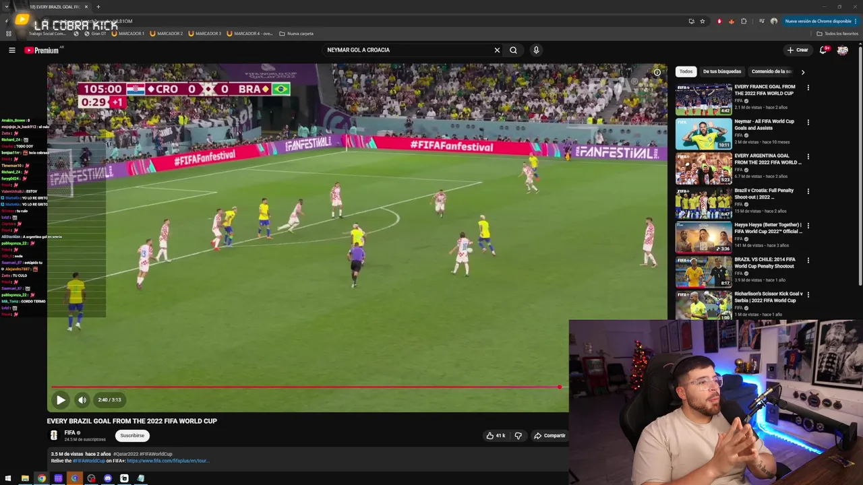The height and width of the screenshot is (485, 863).
Task: Like the video with thumbs up
Action: [496, 436]
